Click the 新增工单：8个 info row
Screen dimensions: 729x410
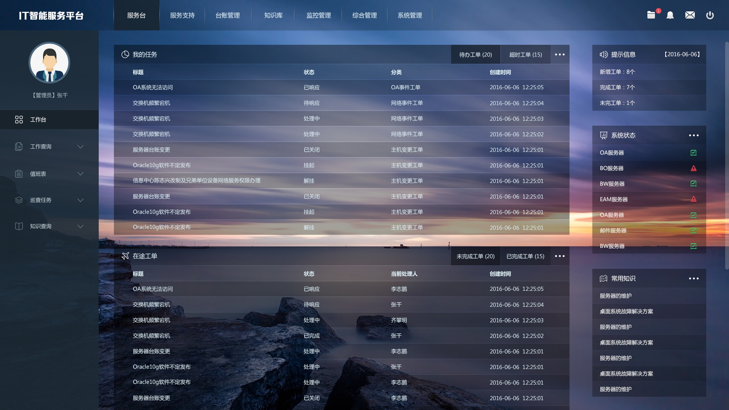pos(649,72)
